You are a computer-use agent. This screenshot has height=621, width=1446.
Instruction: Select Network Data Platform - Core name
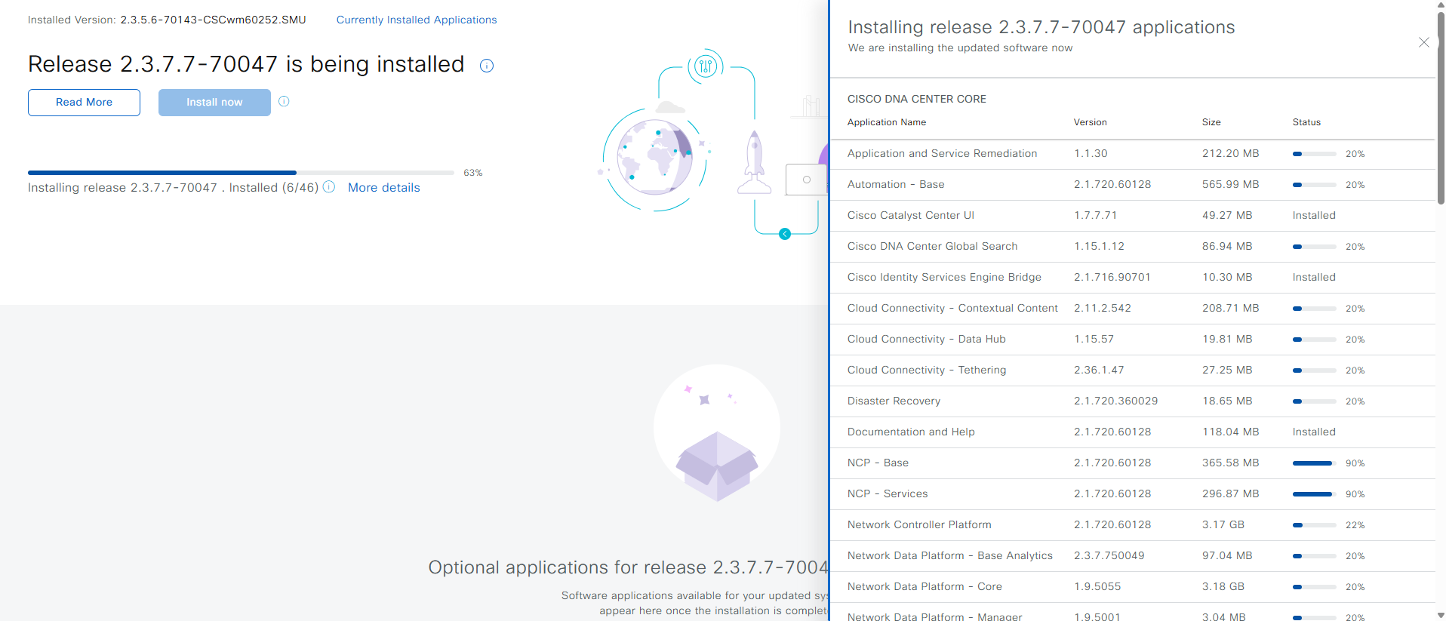coord(925,586)
